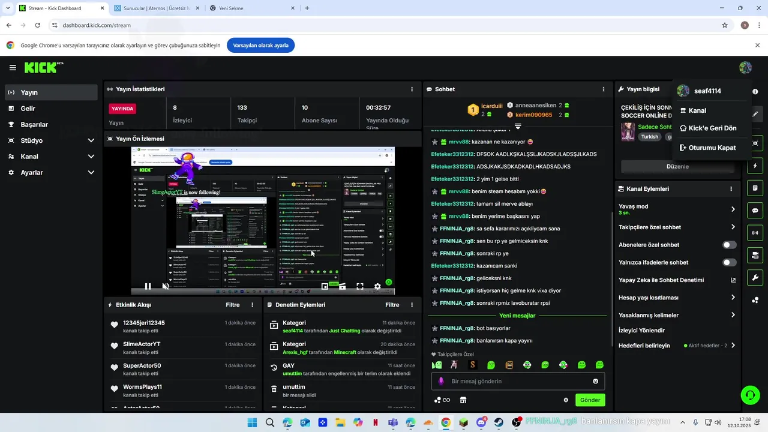The height and width of the screenshot is (432, 768).
Task: Open stream preview settings gear
Action: [377, 287]
